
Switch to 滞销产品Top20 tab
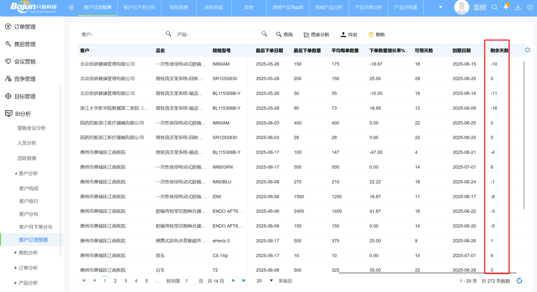288,8
